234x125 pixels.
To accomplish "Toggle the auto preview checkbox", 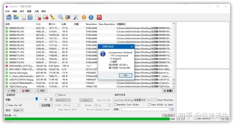I will click(196, 119).
